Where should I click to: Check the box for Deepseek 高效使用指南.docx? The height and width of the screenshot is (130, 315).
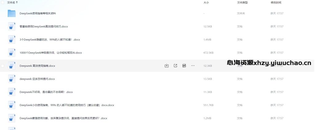coord(2,66)
